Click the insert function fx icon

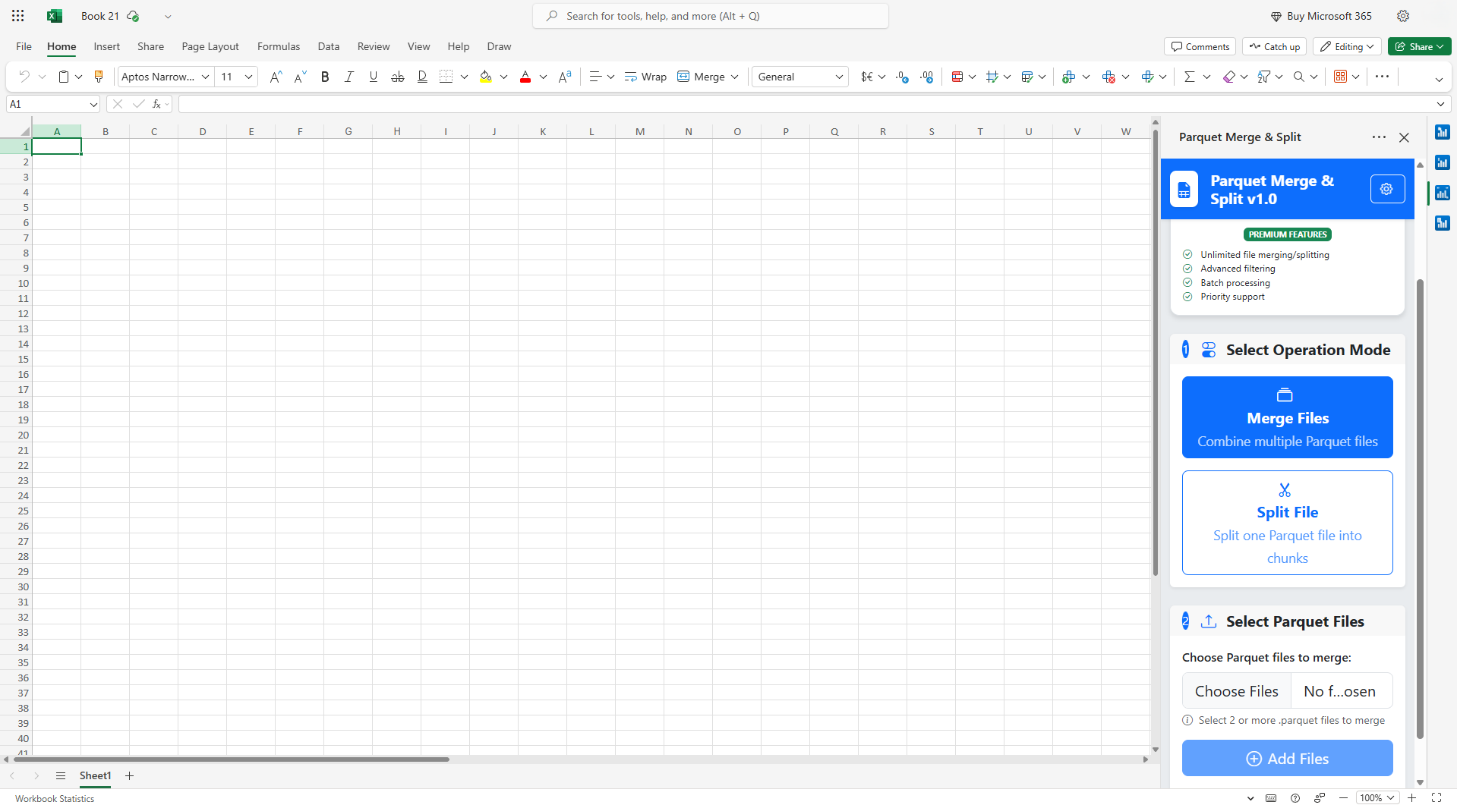point(156,104)
